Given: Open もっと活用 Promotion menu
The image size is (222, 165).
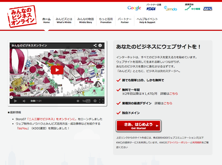Looking at the screenshot, I should coord(106,20).
